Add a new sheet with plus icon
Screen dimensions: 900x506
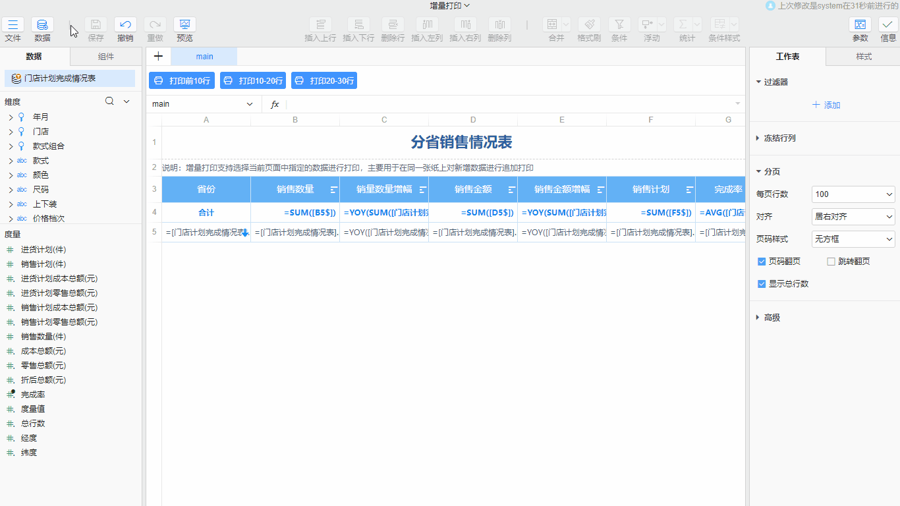click(x=158, y=57)
